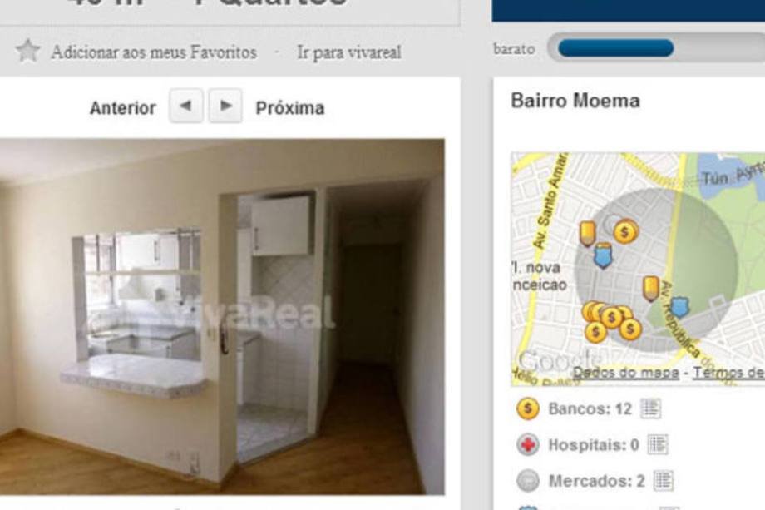Click the barato price indicator bar

pyautogui.click(x=656, y=48)
